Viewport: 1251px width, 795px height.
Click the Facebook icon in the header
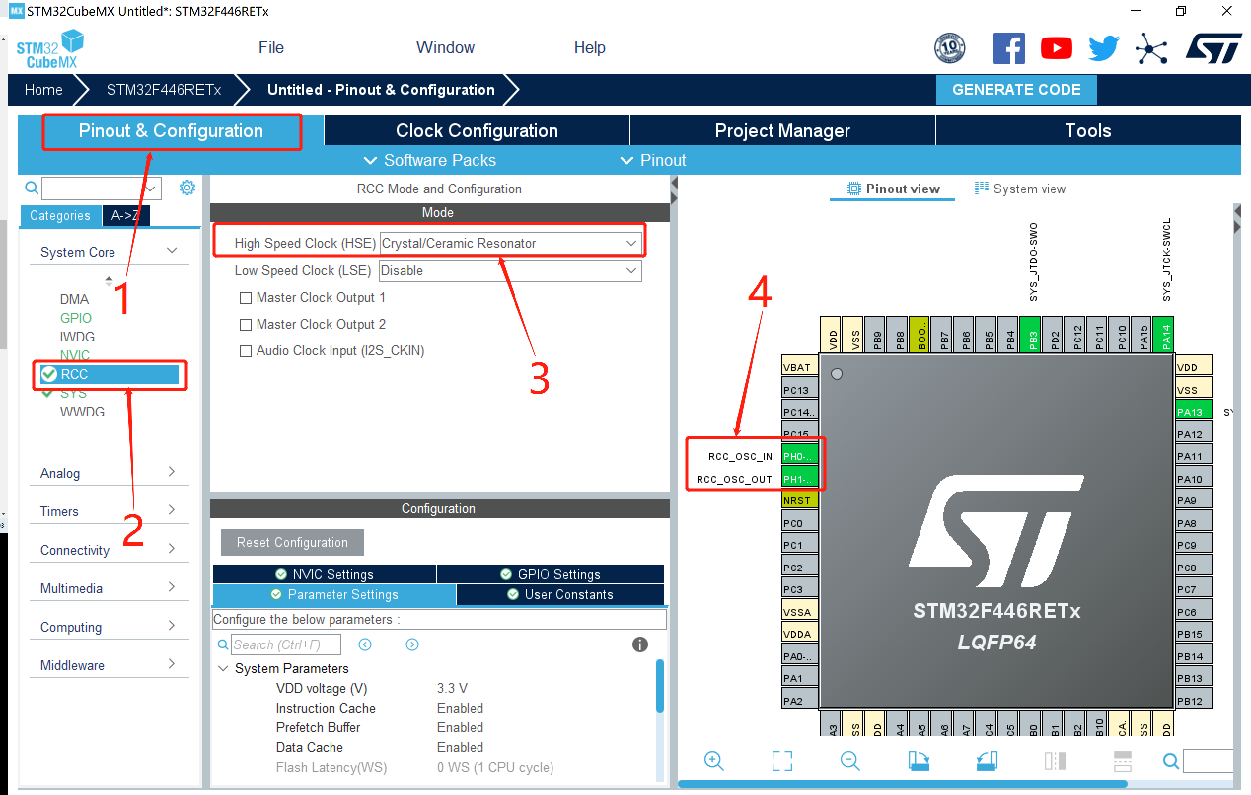(1008, 48)
